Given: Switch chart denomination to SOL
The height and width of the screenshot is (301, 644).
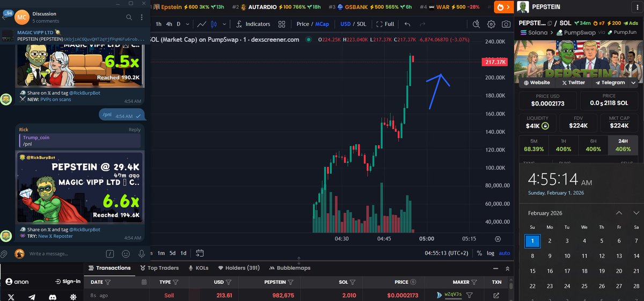Looking at the screenshot, I should 362,24.
